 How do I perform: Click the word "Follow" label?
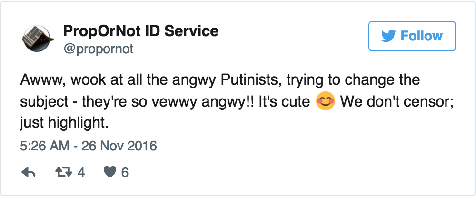(421, 36)
